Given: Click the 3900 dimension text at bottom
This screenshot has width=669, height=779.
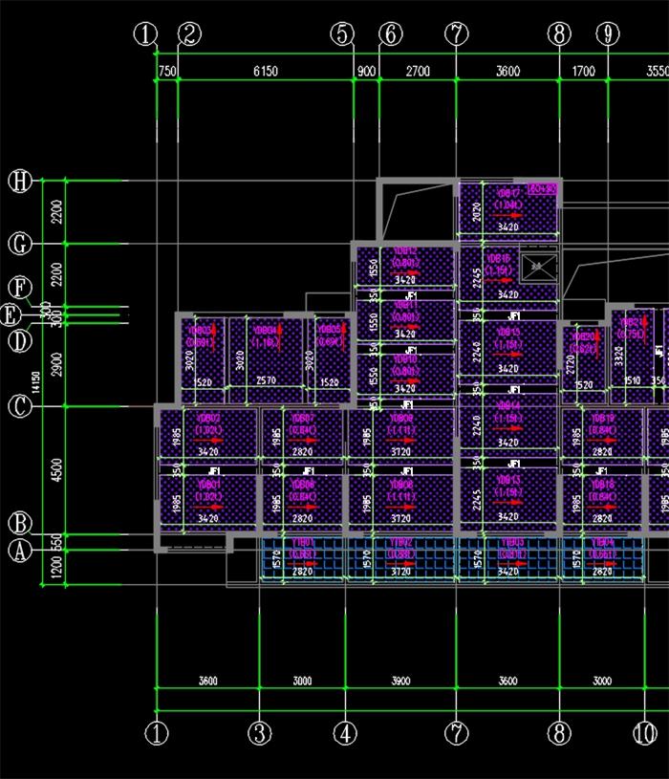Looking at the screenshot, I should (x=400, y=681).
